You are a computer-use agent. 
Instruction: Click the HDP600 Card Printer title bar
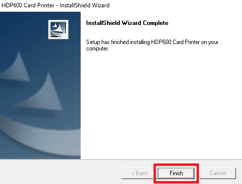coord(121,5)
